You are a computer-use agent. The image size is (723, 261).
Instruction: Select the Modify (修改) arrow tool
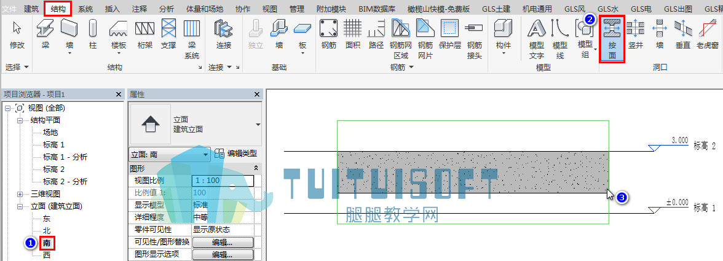coord(17,34)
